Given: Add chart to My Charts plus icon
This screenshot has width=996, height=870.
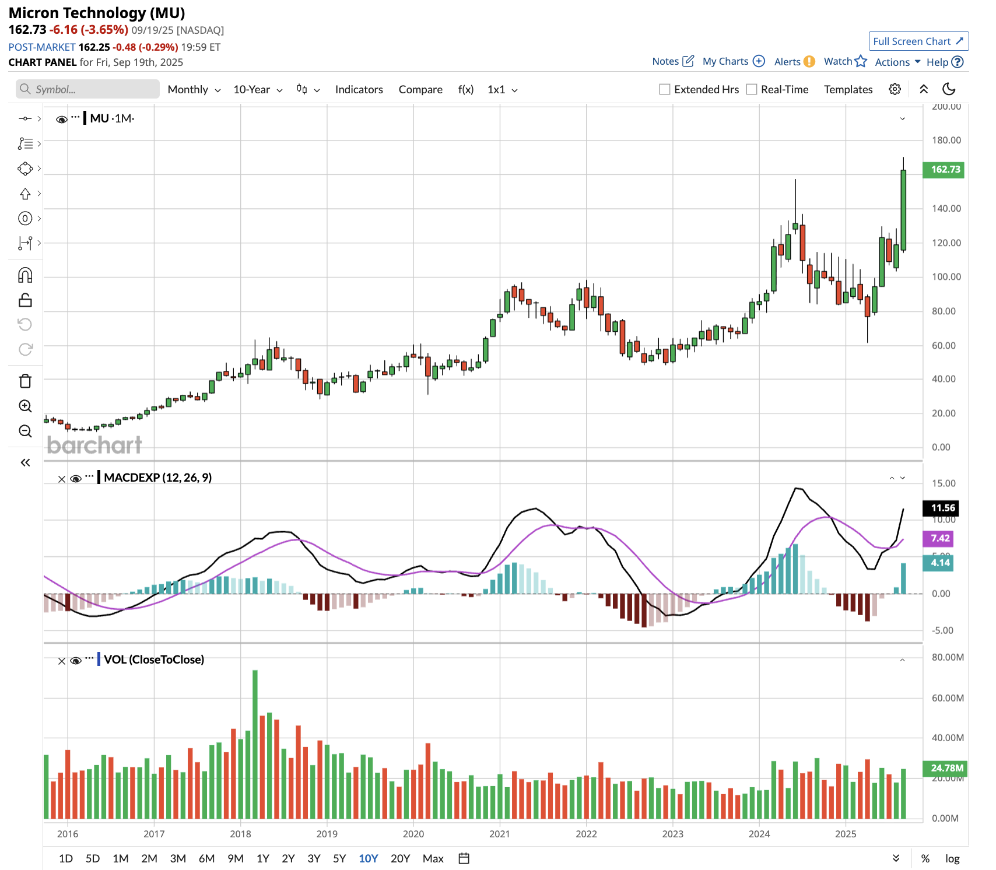Looking at the screenshot, I should (x=759, y=61).
